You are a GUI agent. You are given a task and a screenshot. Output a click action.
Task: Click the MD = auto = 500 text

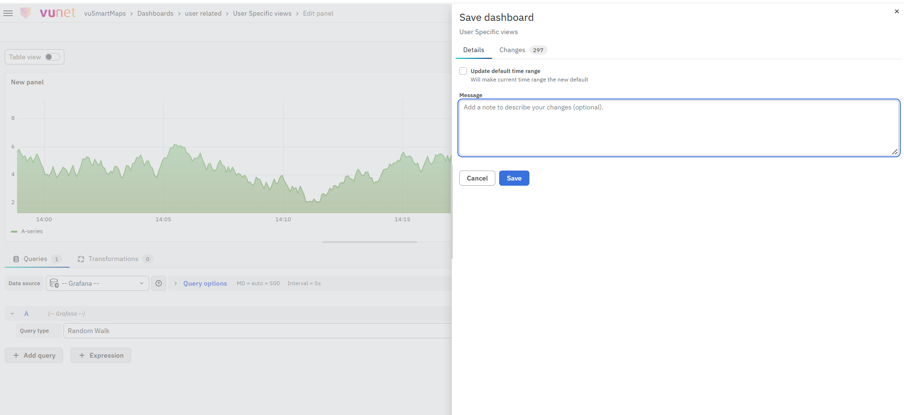click(258, 283)
